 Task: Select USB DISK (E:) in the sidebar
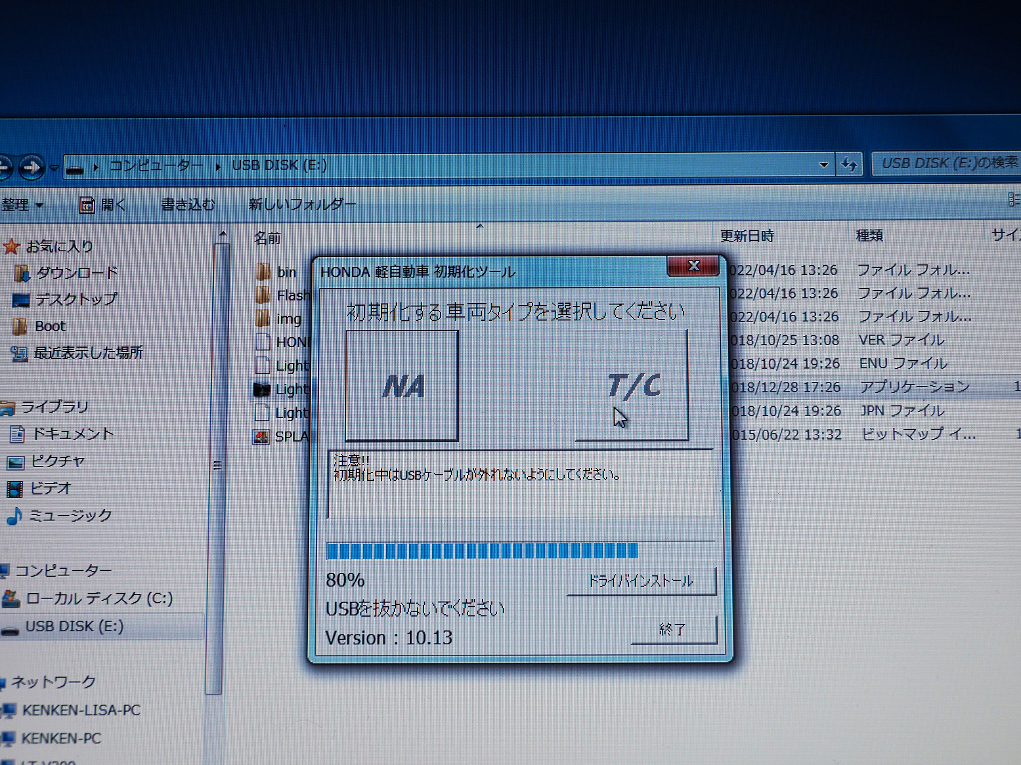tap(74, 627)
